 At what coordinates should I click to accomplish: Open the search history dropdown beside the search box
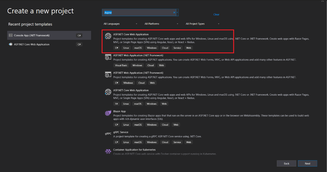(x=177, y=13)
